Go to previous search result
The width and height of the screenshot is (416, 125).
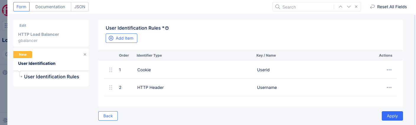pyautogui.click(x=340, y=7)
